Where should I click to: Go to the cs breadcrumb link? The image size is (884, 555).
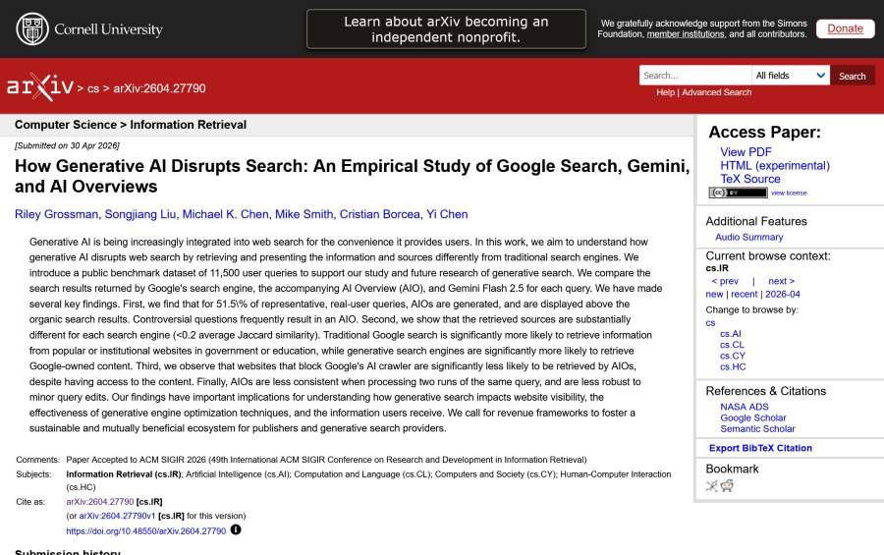coord(93,88)
